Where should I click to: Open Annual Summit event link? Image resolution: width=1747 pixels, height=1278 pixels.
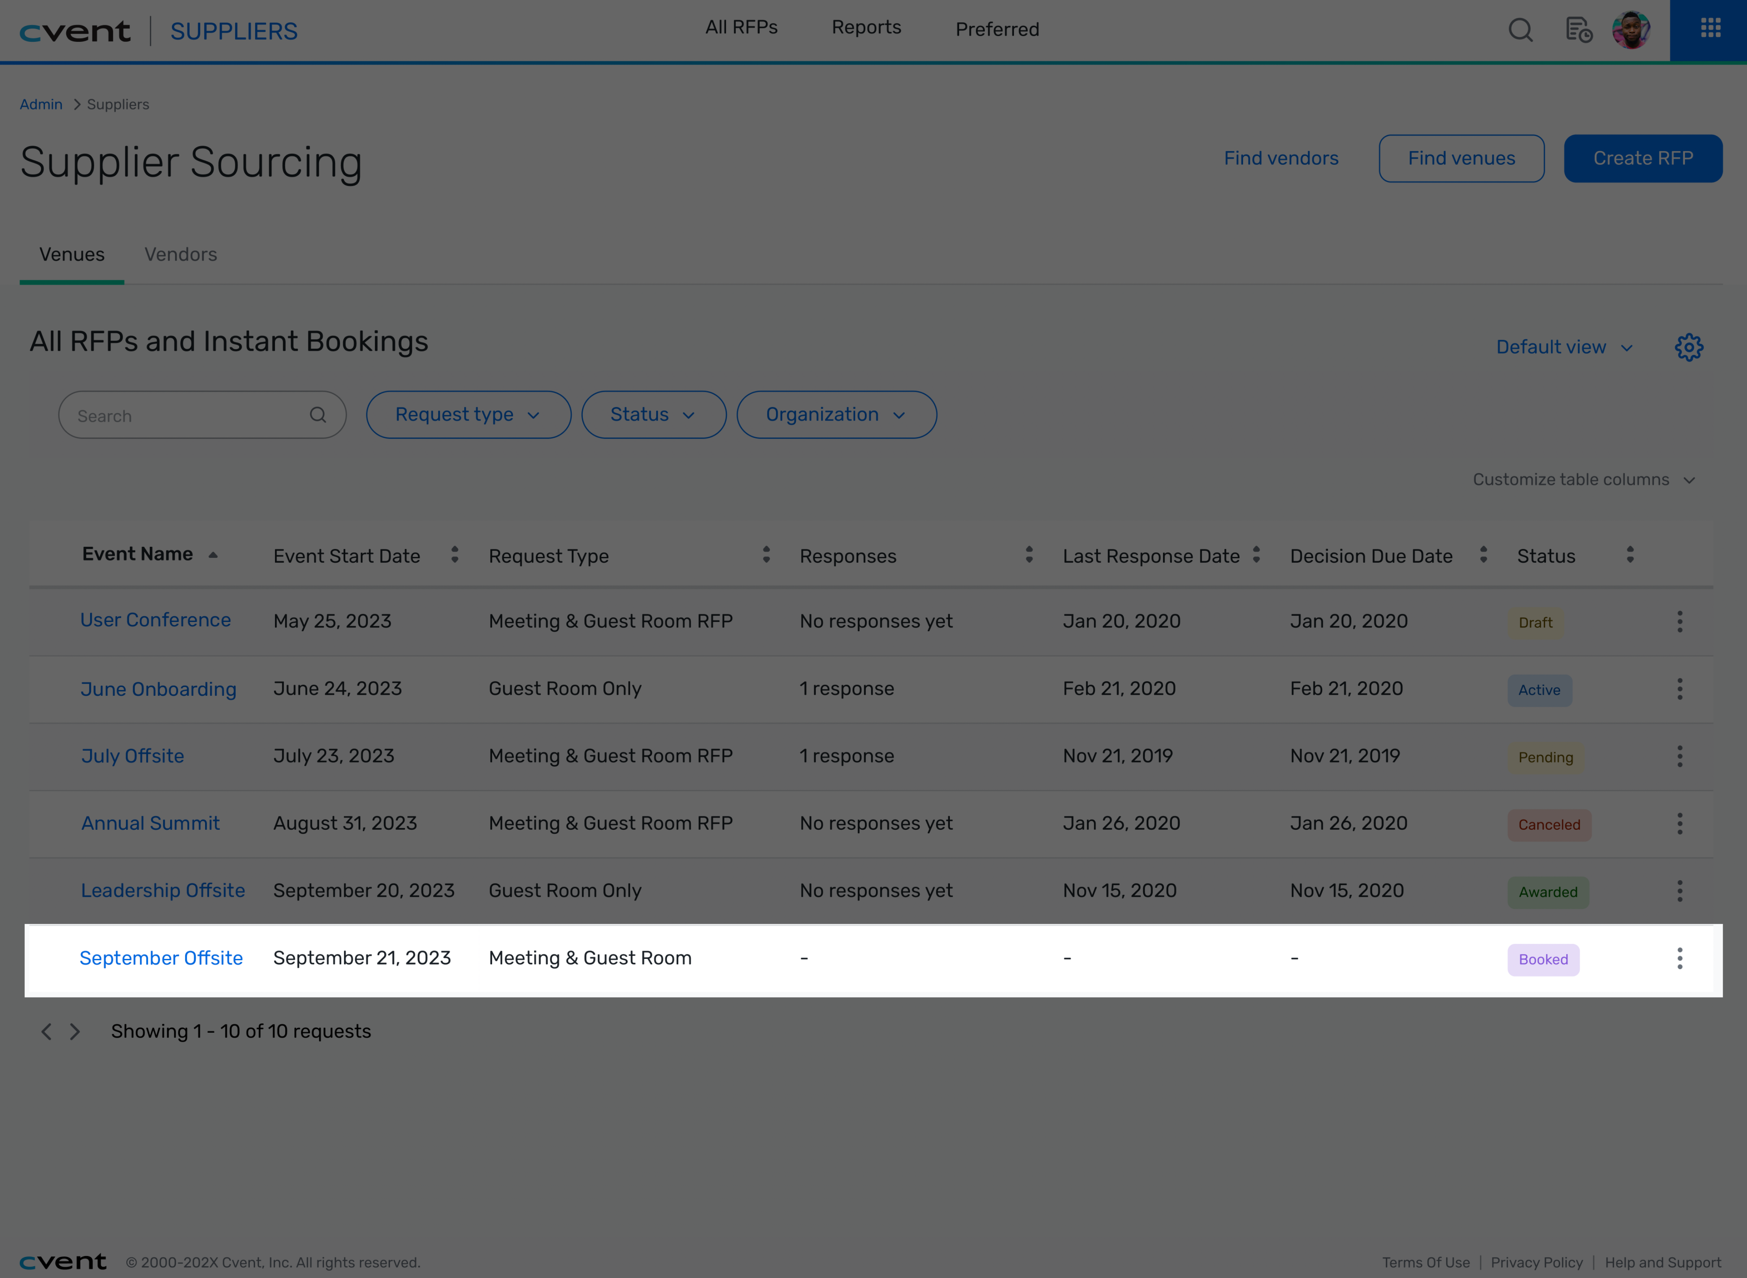coord(151,823)
